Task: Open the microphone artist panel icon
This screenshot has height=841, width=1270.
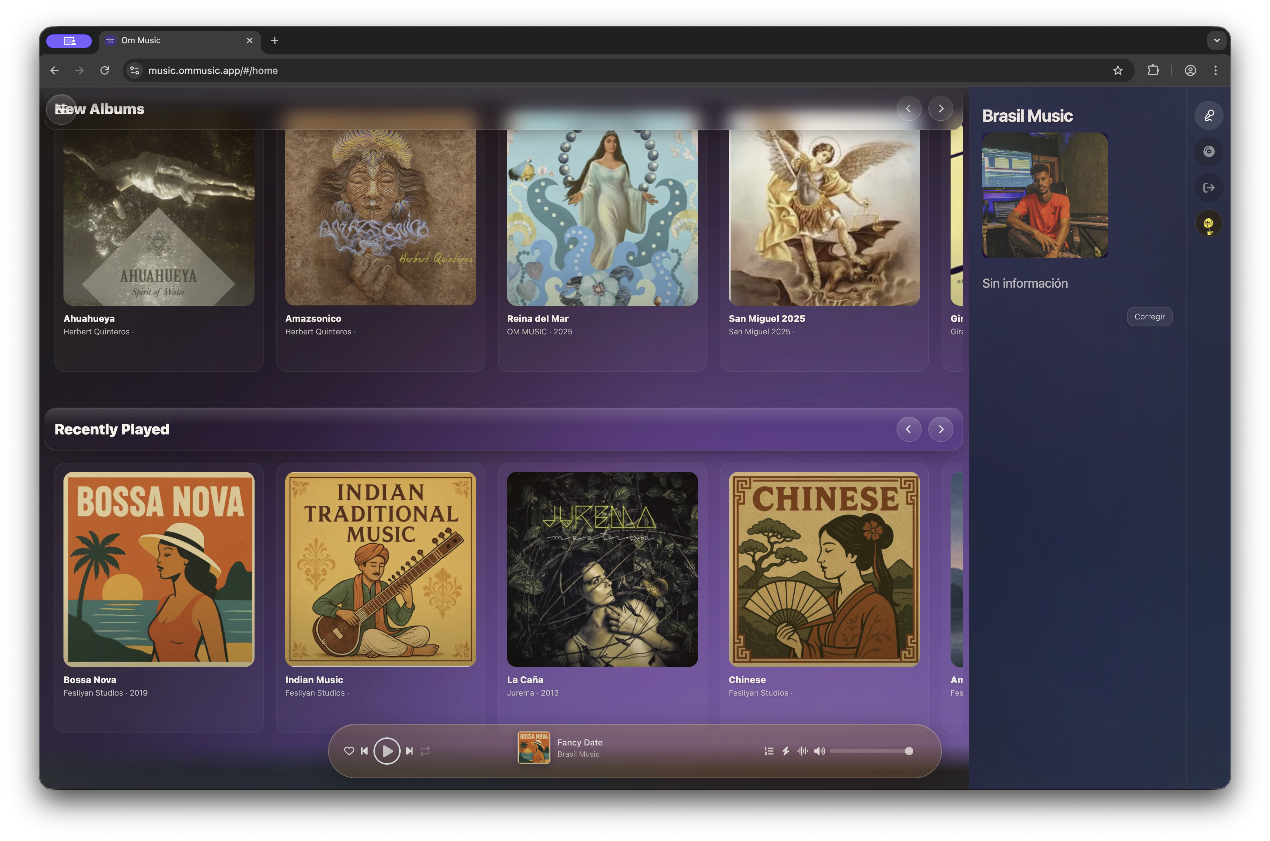Action: tap(1208, 115)
